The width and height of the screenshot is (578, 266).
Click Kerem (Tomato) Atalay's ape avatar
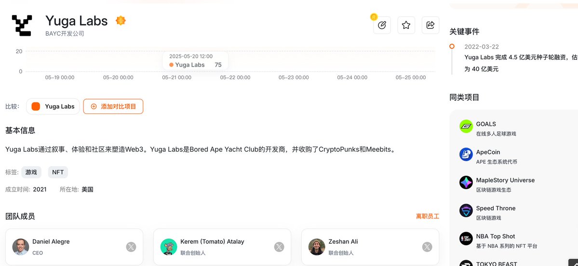(x=169, y=247)
